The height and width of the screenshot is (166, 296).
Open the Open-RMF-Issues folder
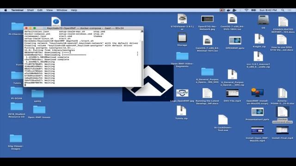tap(39, 110)
